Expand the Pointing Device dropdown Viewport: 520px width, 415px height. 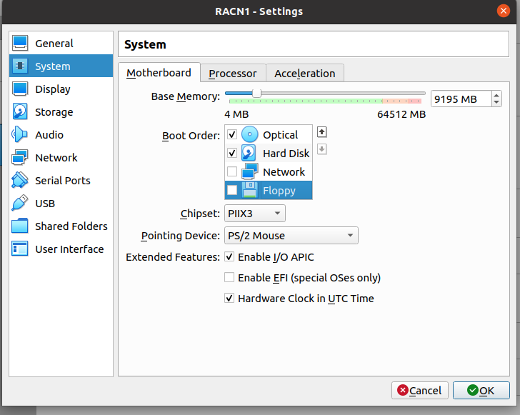pyautogui.click(x=291, y=236)
